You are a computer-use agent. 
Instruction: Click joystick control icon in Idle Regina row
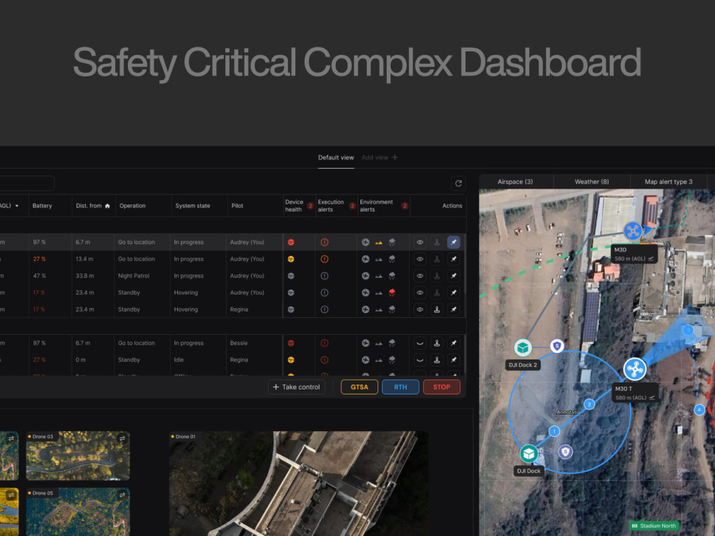coord(437,360)
